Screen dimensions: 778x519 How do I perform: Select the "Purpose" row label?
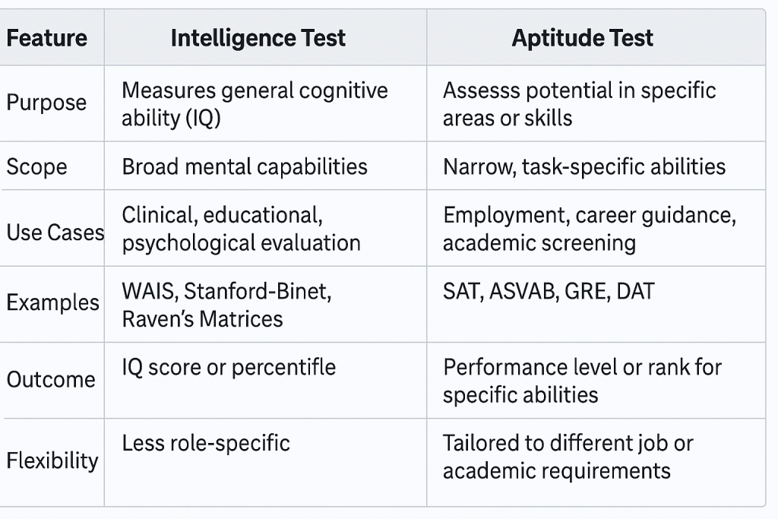(46, 103)
